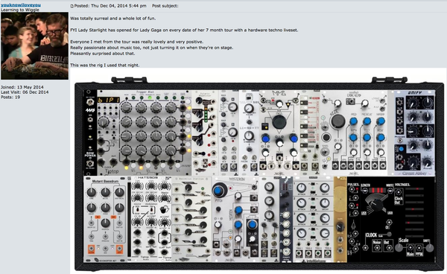
Task: Click the 'VOLTAGES.' label on the black module
Action: (x=402, y=185)
